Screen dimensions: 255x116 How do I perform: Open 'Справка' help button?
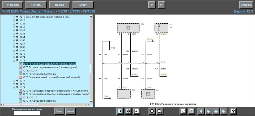tap(246, 5)
